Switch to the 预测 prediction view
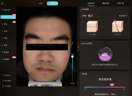This screenshot has height=96, width=132. coord(52,3)
